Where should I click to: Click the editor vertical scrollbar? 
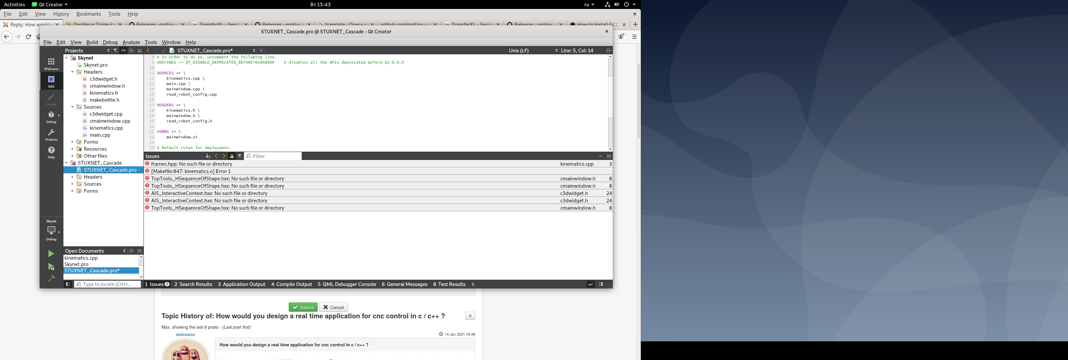[610, 103]
